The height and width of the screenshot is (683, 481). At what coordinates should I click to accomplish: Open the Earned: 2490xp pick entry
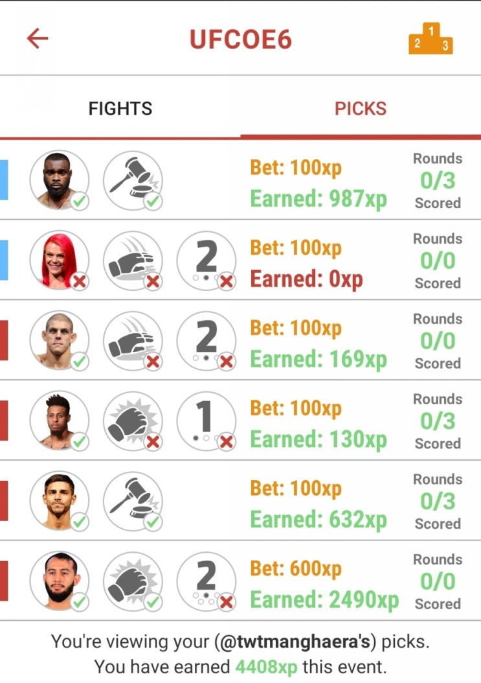click(240, 581)
